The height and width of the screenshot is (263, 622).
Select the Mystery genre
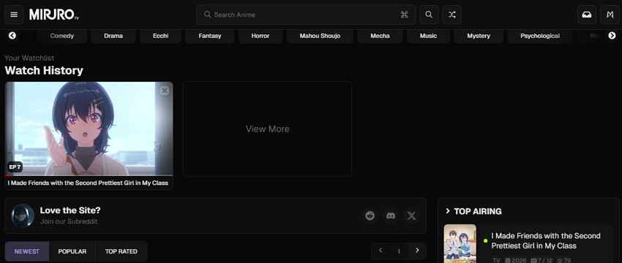point(479,36)
